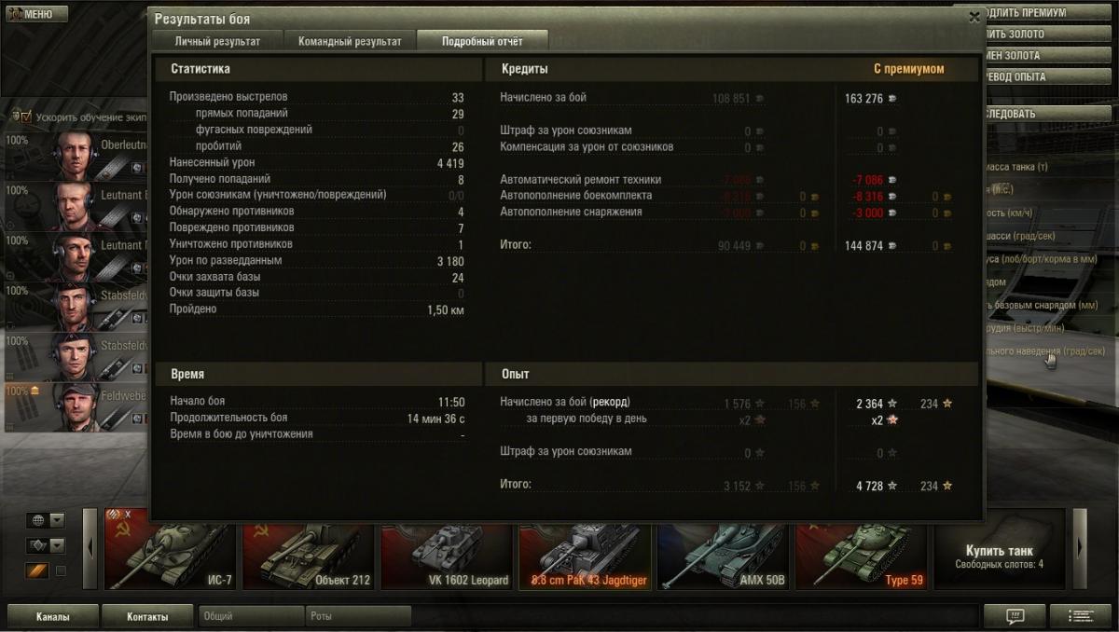Click skill icon on Oberleutnant row
This screenshot has width=1119, height=632.
pos(137,167)
